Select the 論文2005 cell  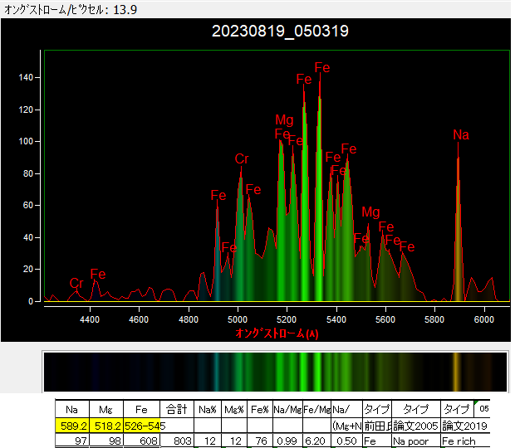coord(414,426)
